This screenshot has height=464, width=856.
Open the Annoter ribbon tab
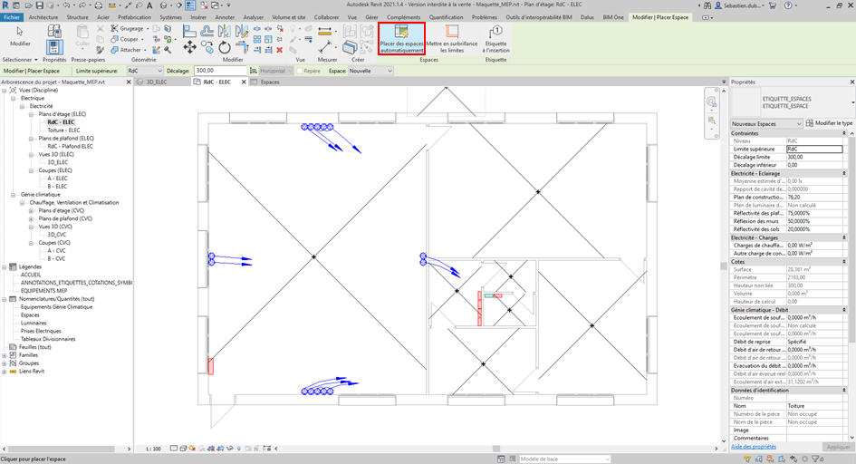(225, 17)
